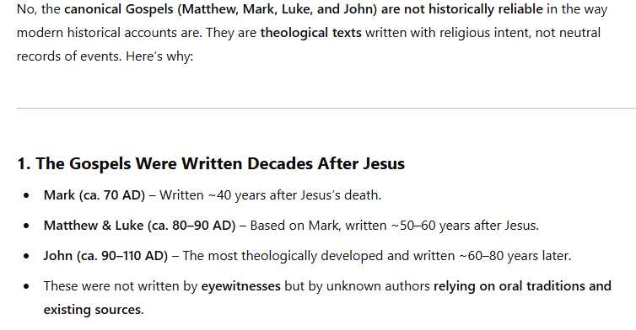Click the words 'modern historical accounts are.'
The image size is (636, 330).
[x=109, y=32]
